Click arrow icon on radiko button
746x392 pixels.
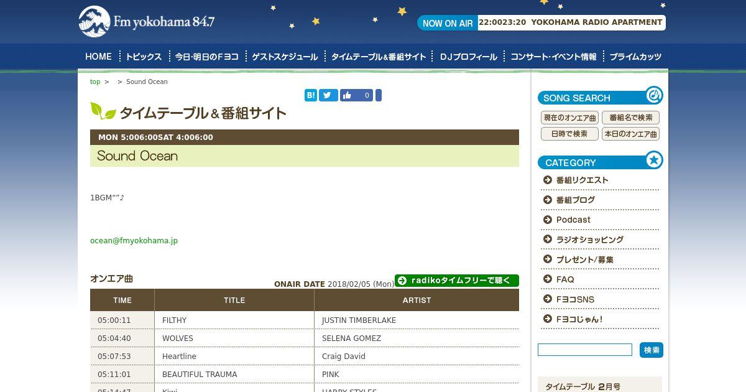tap(402, 281)
